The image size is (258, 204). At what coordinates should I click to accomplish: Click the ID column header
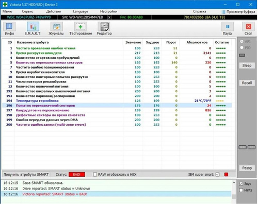pyautogui.click(x=10, y=42)
